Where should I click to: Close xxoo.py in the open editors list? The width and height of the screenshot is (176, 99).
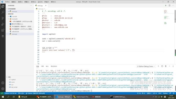coord(9,11)
